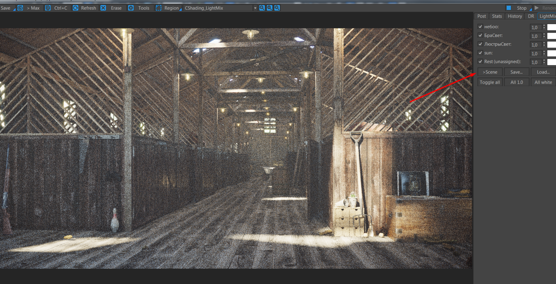The width and height of the screenshot is (556, 284).
Task: Open the Stats tab
Action: (x=497, y=16)
